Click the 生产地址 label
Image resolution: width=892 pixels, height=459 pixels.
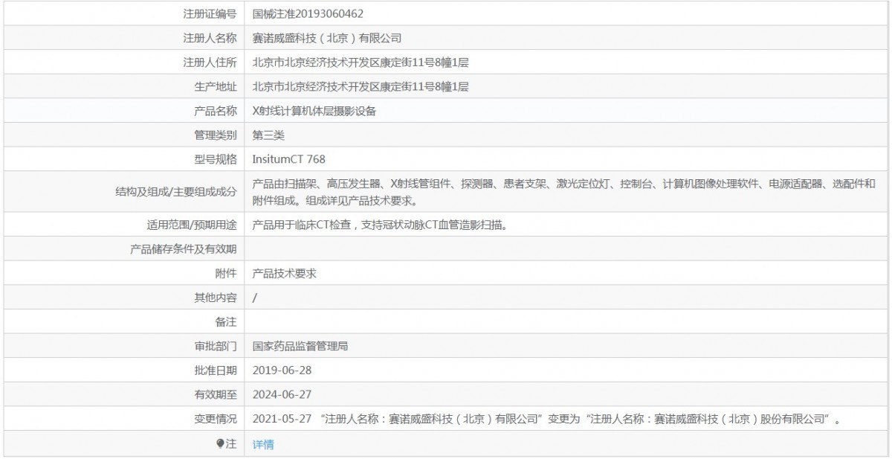(215, 87)
